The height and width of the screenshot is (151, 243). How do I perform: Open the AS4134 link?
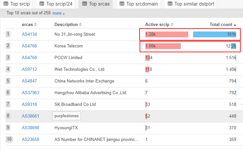click(x=29, y=34)
